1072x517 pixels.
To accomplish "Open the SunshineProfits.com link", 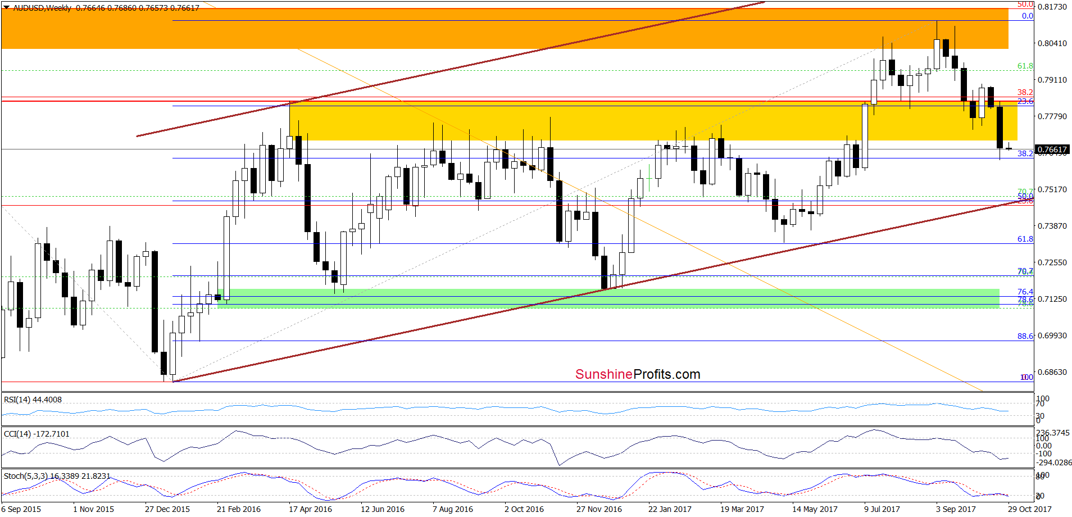I will (x=638, y=374).
